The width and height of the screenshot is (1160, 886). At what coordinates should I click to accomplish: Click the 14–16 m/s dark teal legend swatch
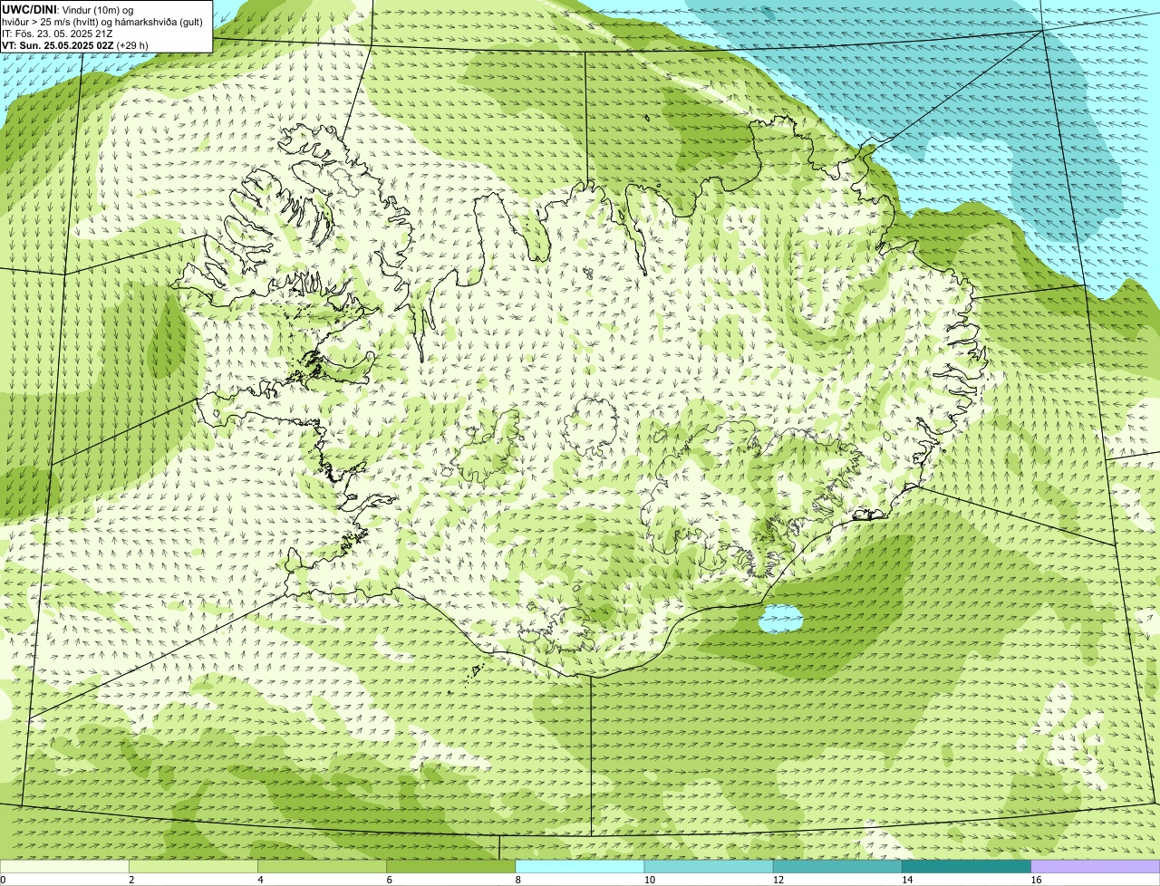[x=967, y=867]
